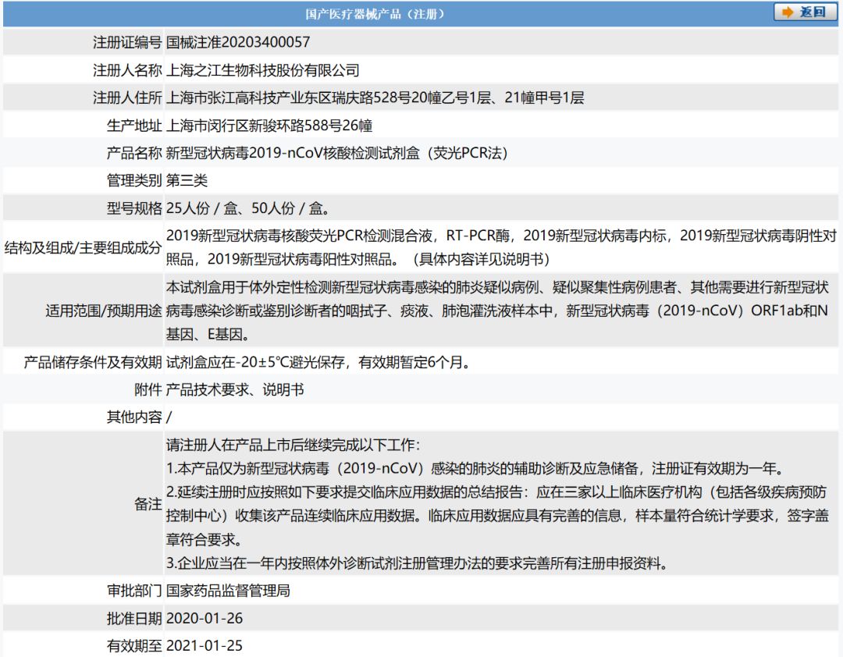Click the orange arrow icon beside 返回
The height and width of the screenshot is (657, 843).
point(788,12)
